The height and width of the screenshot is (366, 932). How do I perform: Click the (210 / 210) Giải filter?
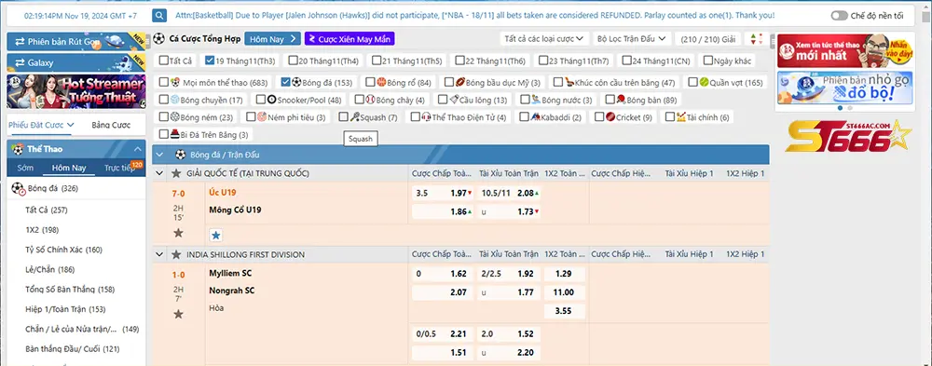(x=708, y=39)
